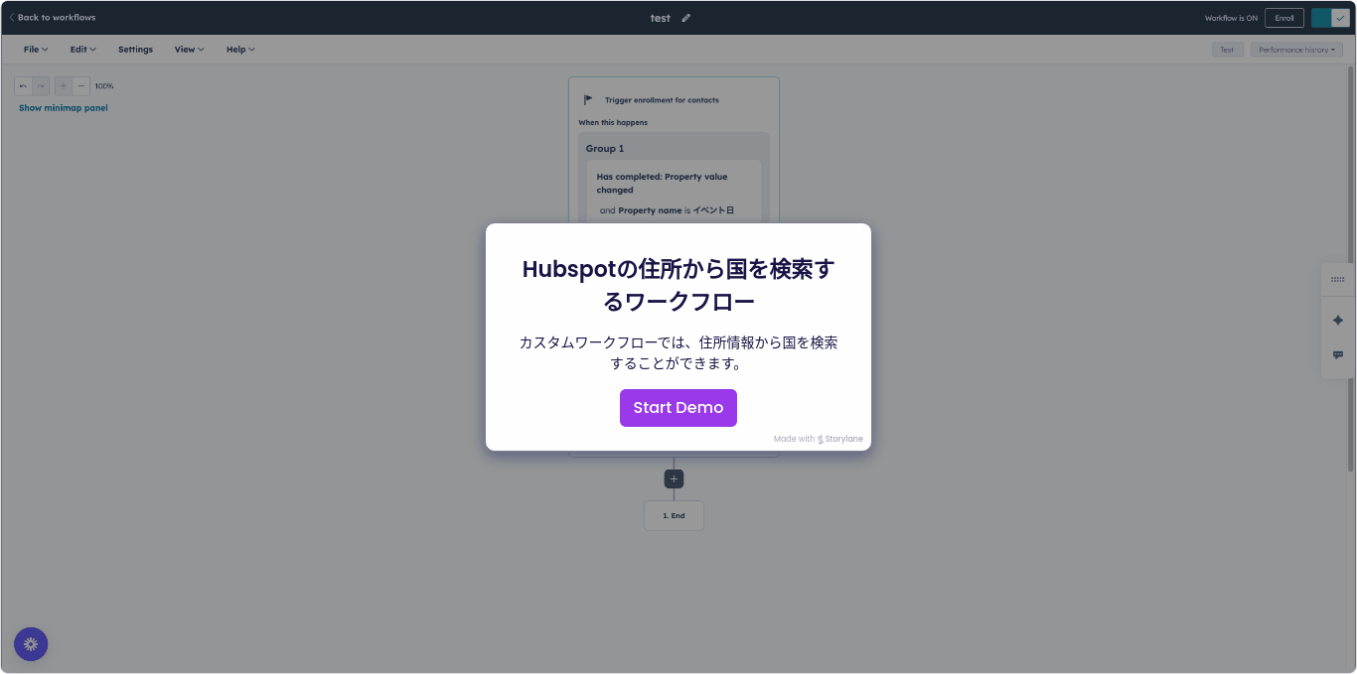
Task: Open the AI sparkle assistant icon
Action: [x=1337, y=320]
